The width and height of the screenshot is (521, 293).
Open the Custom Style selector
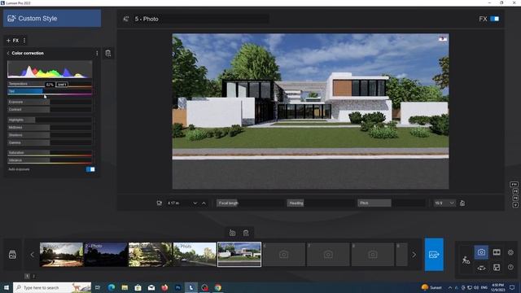(x=52, y=18)
